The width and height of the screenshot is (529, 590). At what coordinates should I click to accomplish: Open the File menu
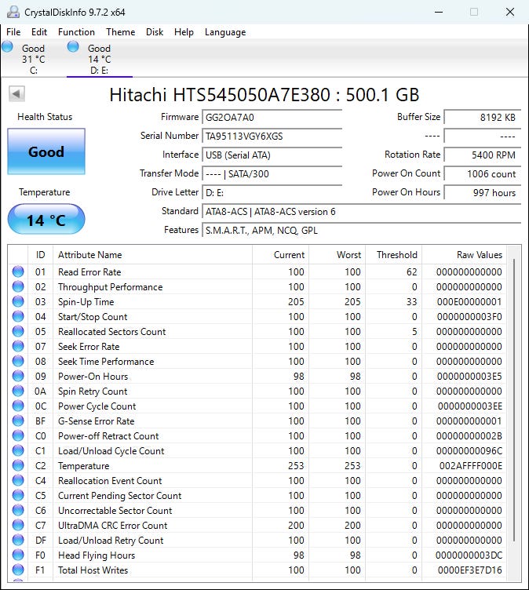13,32
